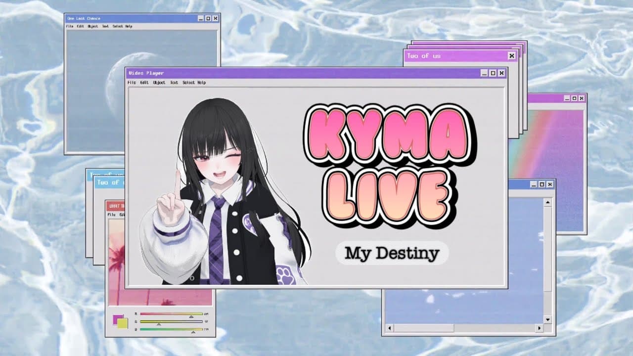Adjust the R channel slider handle

click(x=191, y=317)
